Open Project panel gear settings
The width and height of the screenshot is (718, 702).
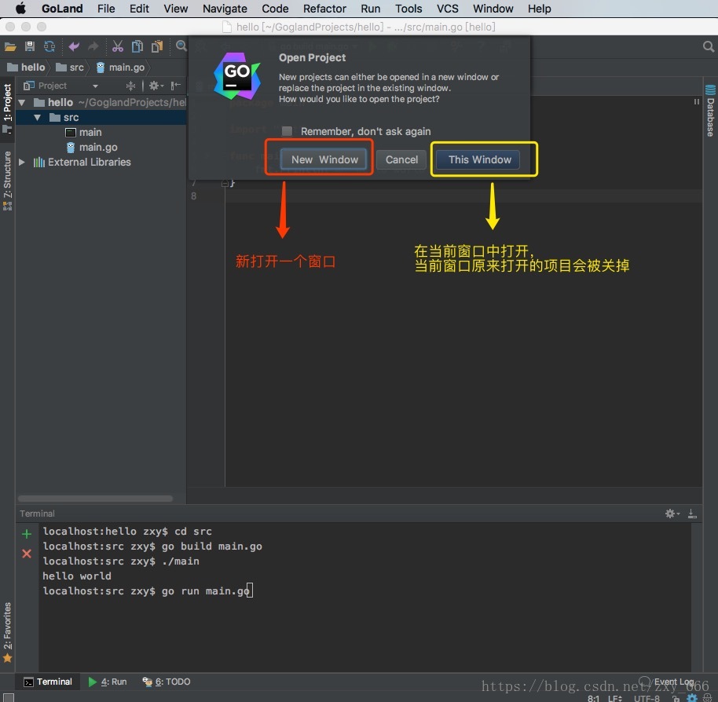pyautogui.click(x=156, y=86)
